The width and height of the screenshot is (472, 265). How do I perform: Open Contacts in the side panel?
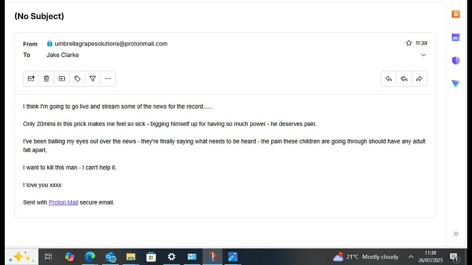tap(456, 14)
